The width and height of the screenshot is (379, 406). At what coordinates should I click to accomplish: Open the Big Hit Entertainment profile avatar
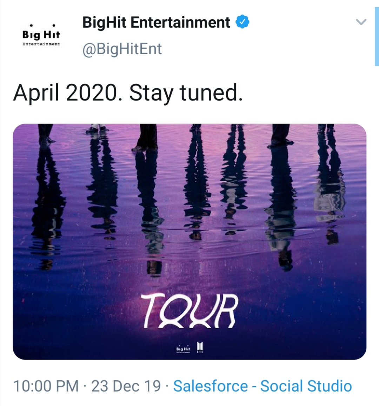coord(41,36)
